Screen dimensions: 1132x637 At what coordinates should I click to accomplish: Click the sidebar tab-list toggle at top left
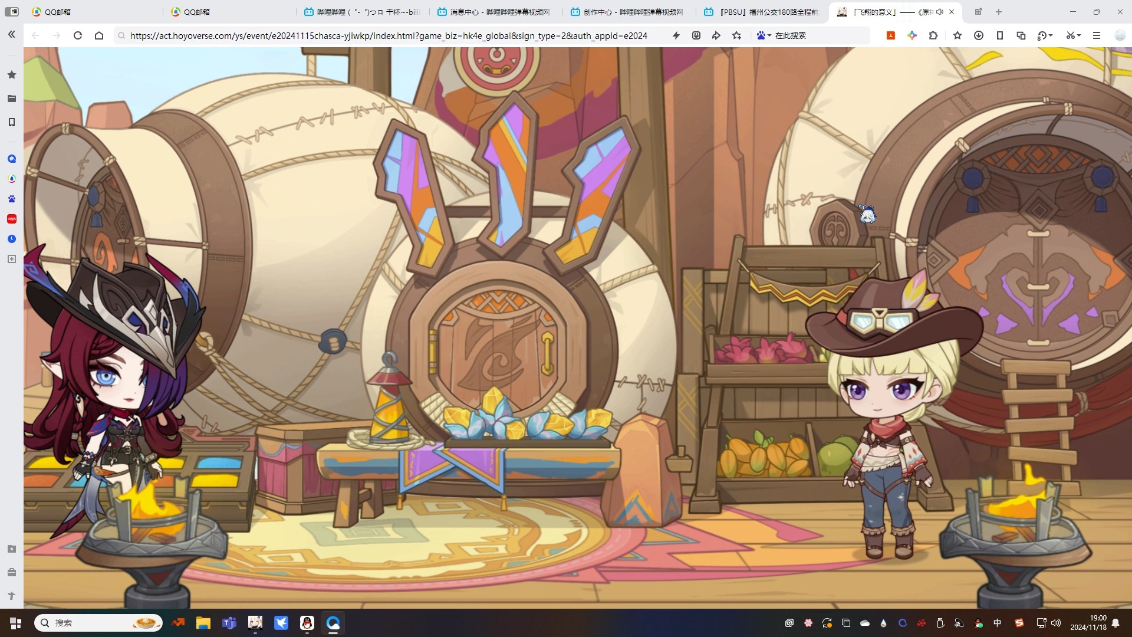(x=11, y=12)
